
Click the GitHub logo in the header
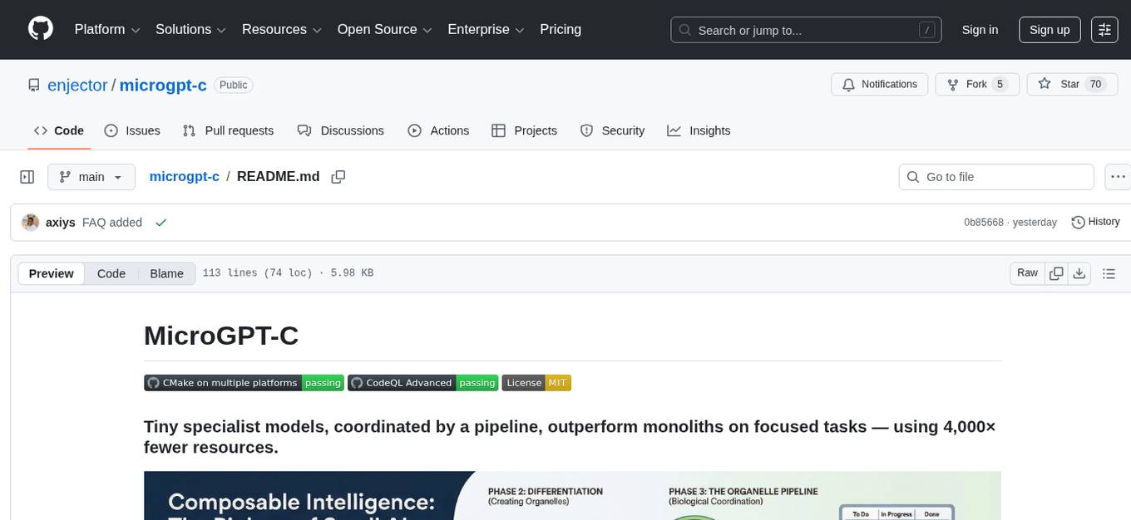40,29
